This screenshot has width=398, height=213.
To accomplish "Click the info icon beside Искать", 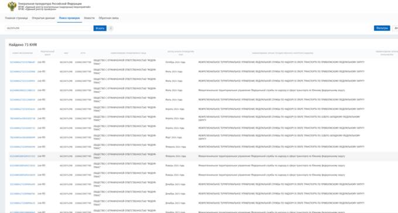I will click(x=111, y=29).
